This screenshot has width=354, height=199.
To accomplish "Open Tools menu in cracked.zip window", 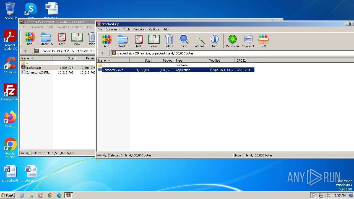I will click(x=127, y=29).
